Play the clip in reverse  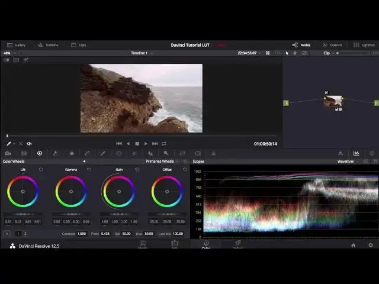(128, 144)
